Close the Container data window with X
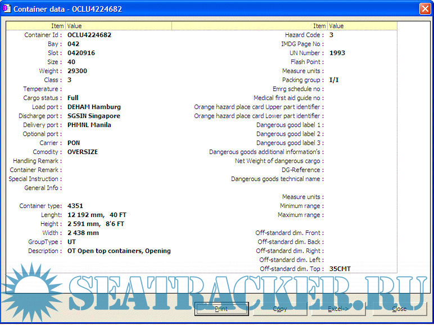Viewport: 434px width, 325px height. 424,9
